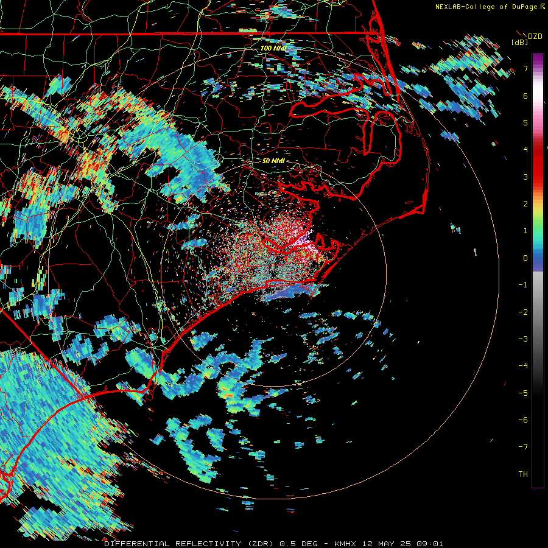This screenshot has width=548, height=548.
Task: Click the -1 value on color scale
Action: [523, 285]
